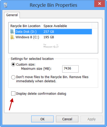This screenshot has width=107, height=127.
Task: Click the Apply button
Action: tap(91, 119)
